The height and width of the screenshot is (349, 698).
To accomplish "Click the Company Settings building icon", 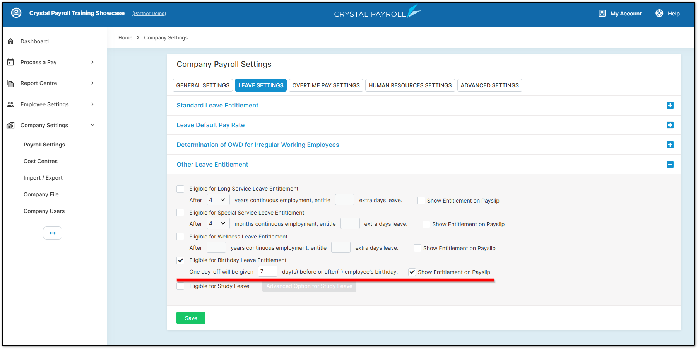I will tap(11, 125).
